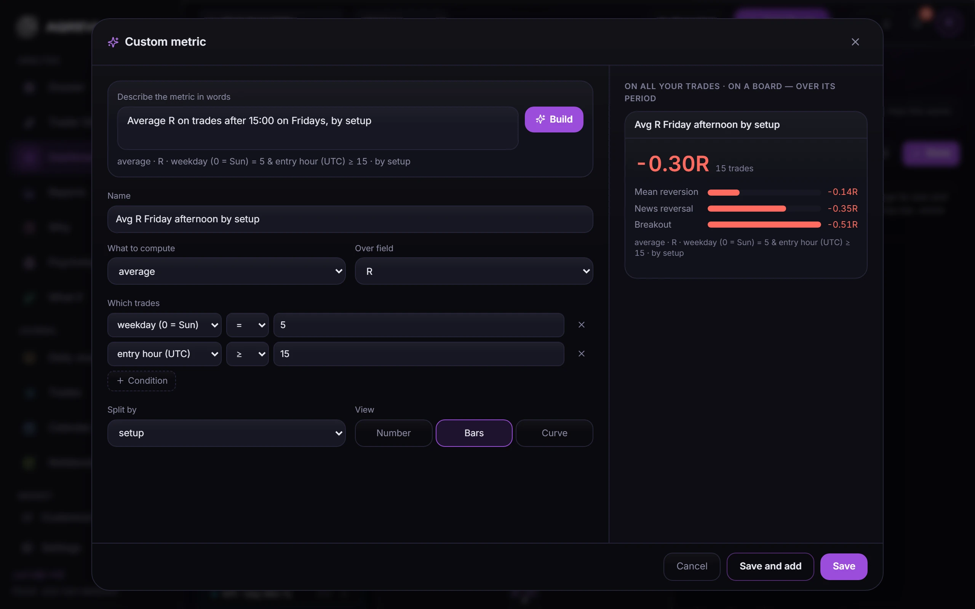
Task: Click the formula summary under the description box
Action: point(264,161)
